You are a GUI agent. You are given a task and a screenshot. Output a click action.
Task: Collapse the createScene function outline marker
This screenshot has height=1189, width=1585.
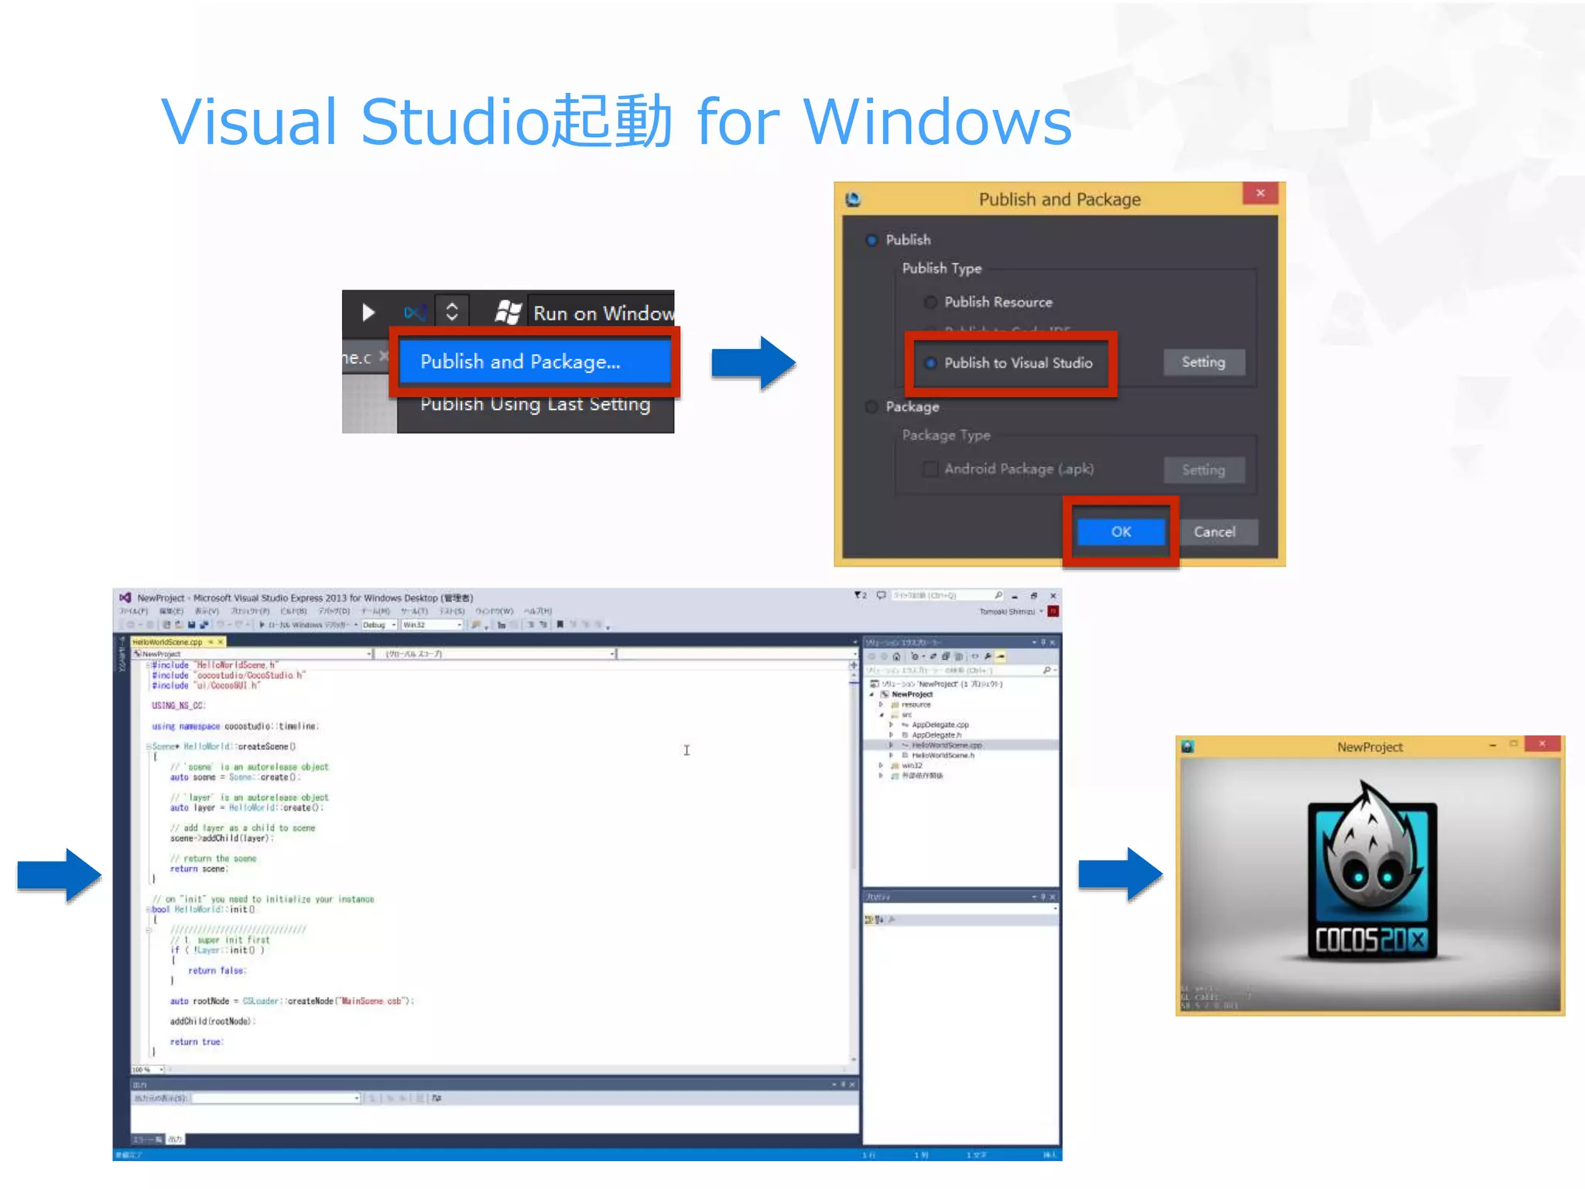pos(149,747)
